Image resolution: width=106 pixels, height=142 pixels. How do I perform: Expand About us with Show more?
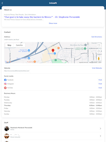53,23
